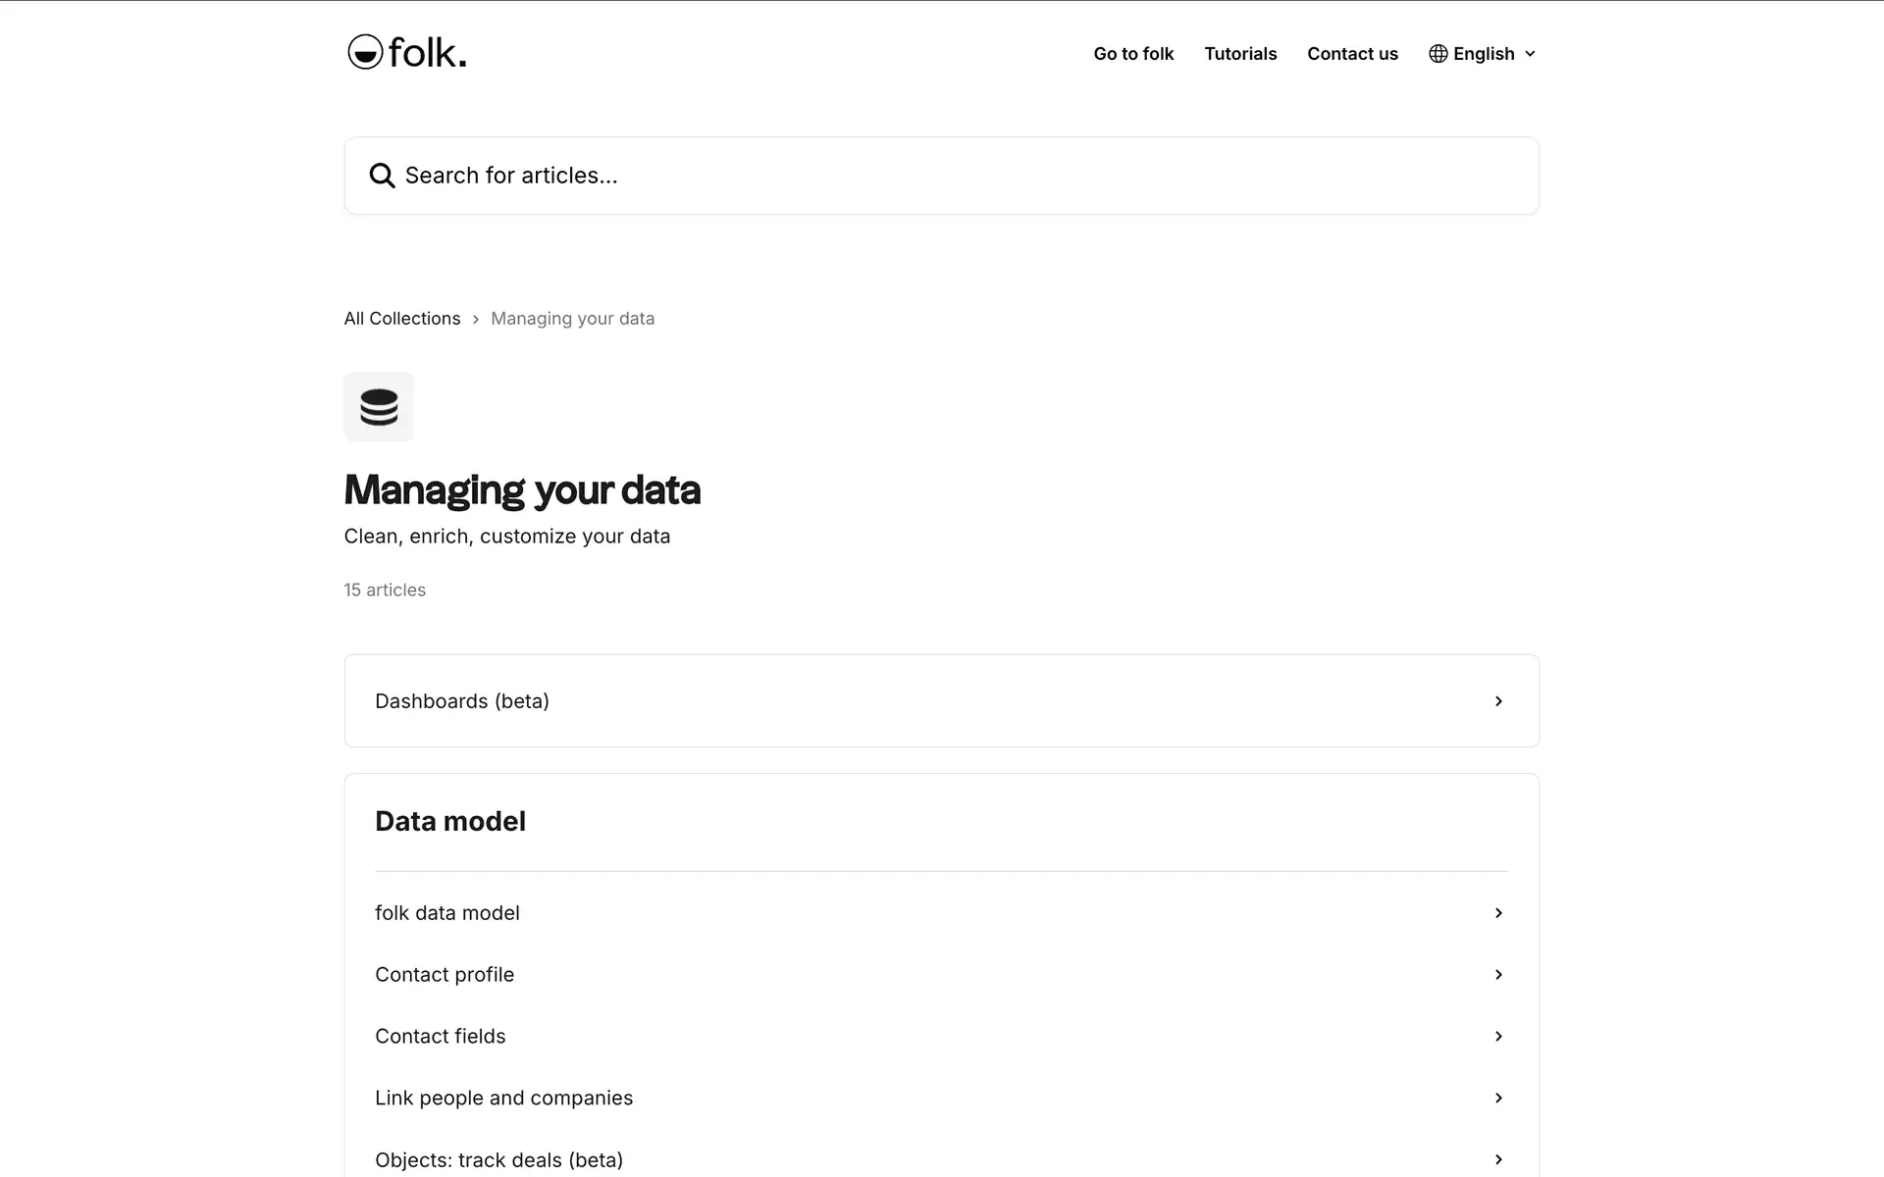This screenshot has height=1177, width=1884.
Task: Go to All Collections breadcrumb
Action: point(401,319)
